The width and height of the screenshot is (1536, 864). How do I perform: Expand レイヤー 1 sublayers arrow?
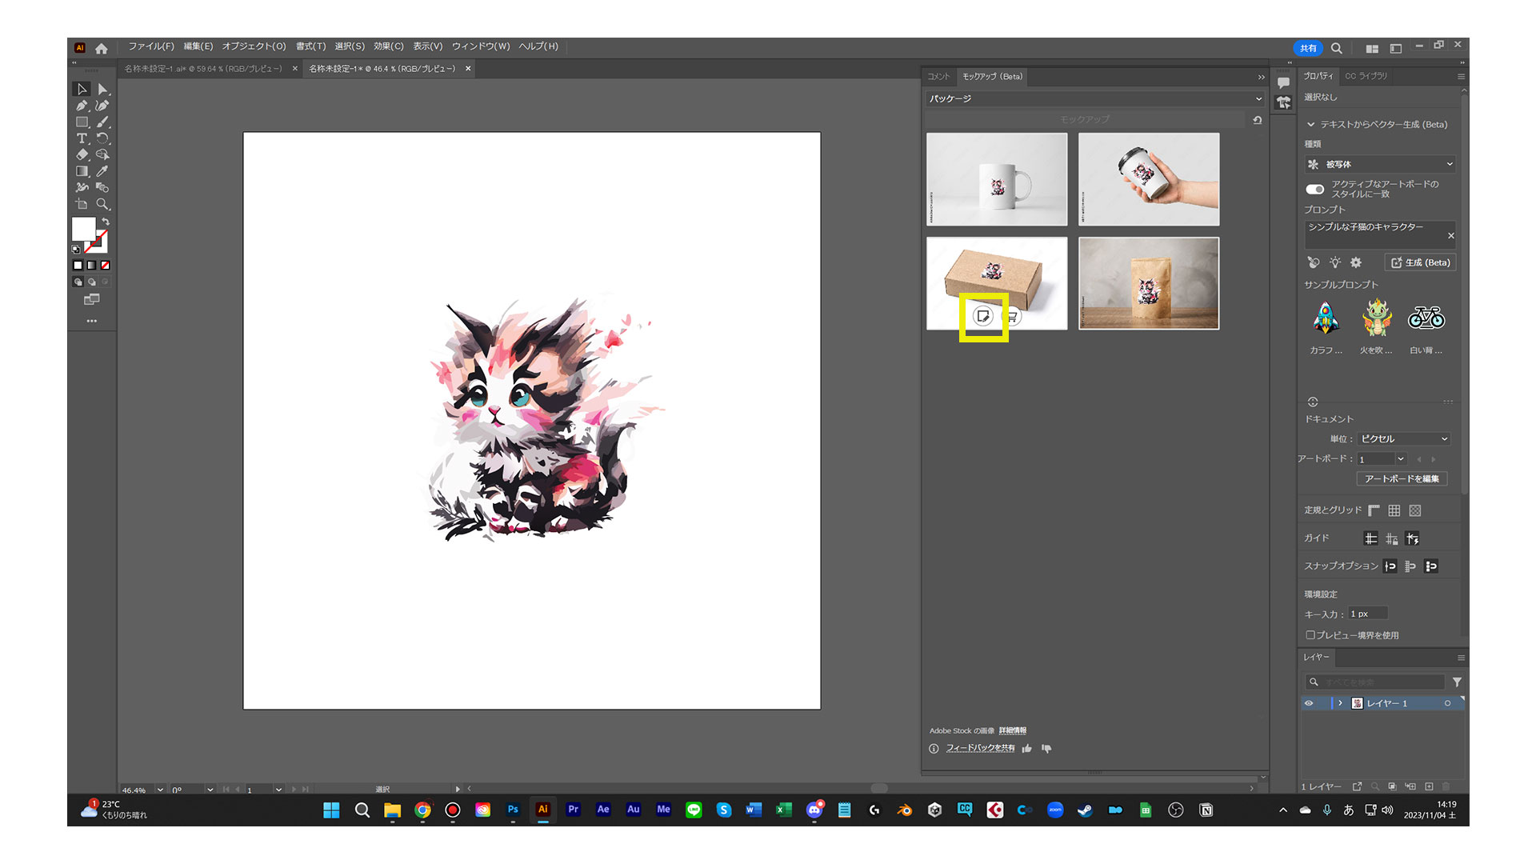tap(1340, 703)
